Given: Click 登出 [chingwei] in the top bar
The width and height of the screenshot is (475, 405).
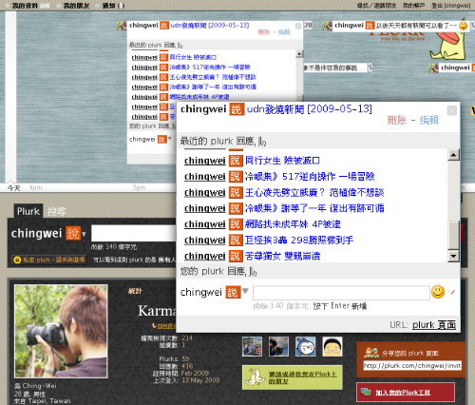Looking at the screenshot, I should point(451,6).
